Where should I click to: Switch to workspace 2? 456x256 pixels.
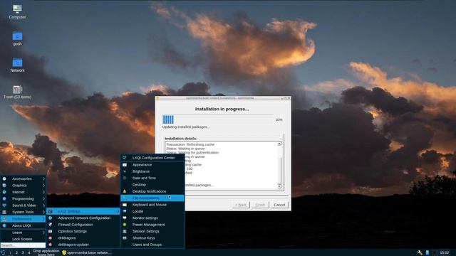16,253
